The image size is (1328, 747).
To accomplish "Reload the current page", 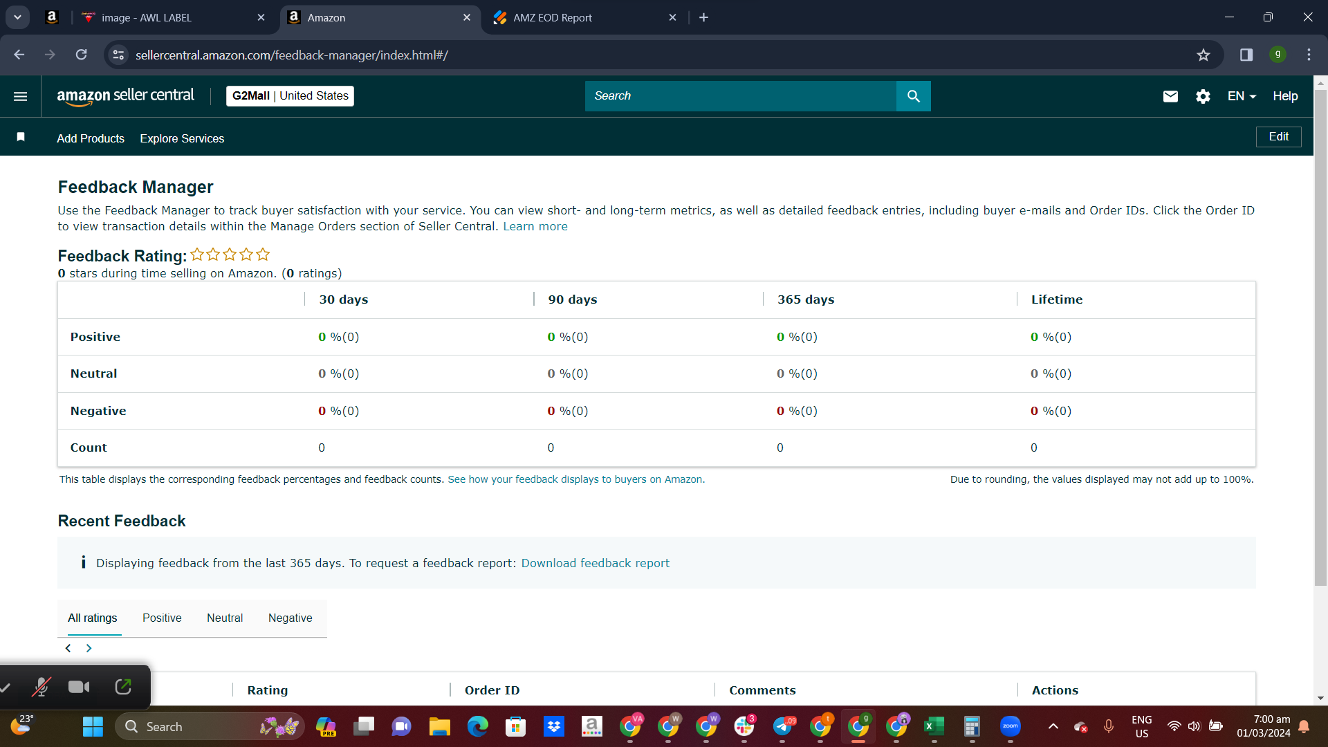I will point(81,55).
